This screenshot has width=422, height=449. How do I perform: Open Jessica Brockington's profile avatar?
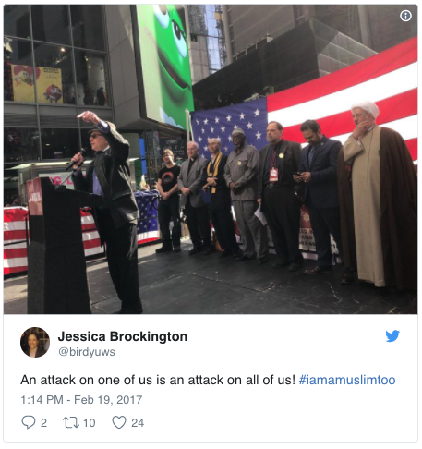[x=35, y=342]
